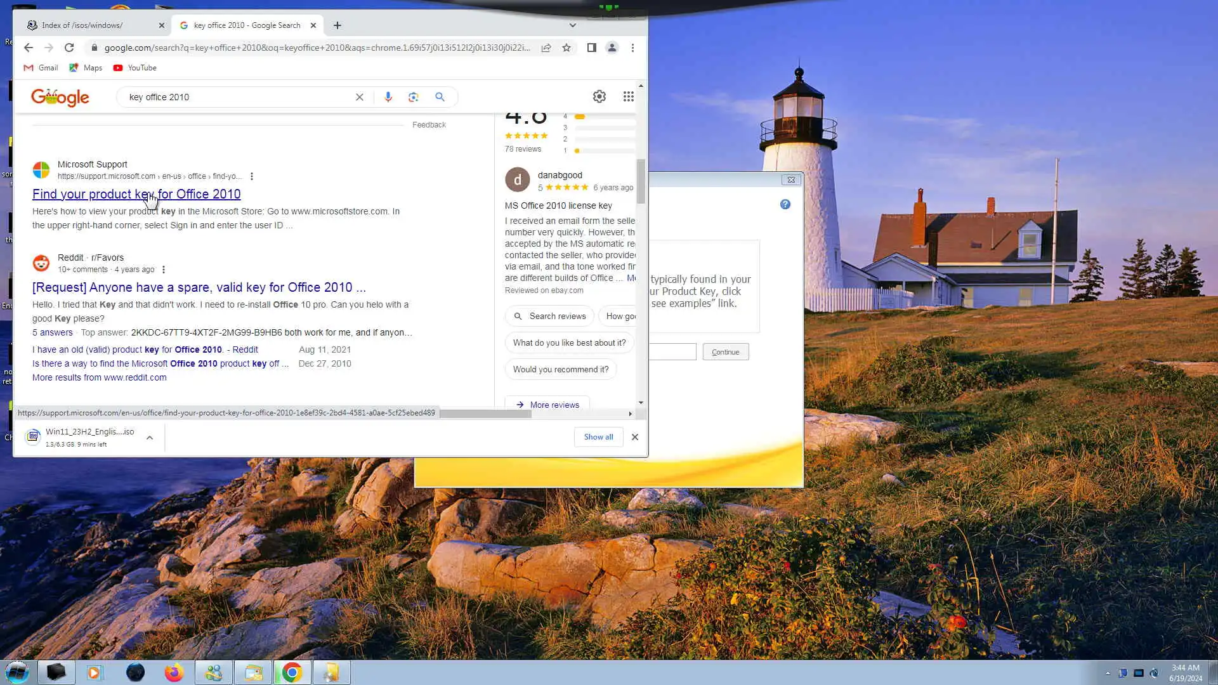Click the help question mark icon
The height and width of the screenshot is (685, 1218).
coord(785,204)
